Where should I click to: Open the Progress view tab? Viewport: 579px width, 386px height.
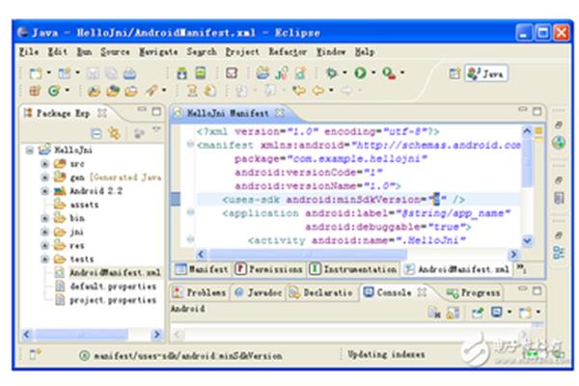click(474, 293)
